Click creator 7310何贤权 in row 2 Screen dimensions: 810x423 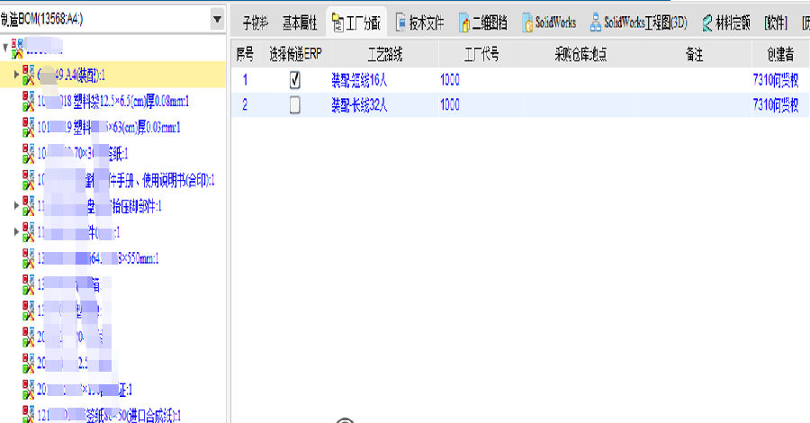(x=776, y=105)
